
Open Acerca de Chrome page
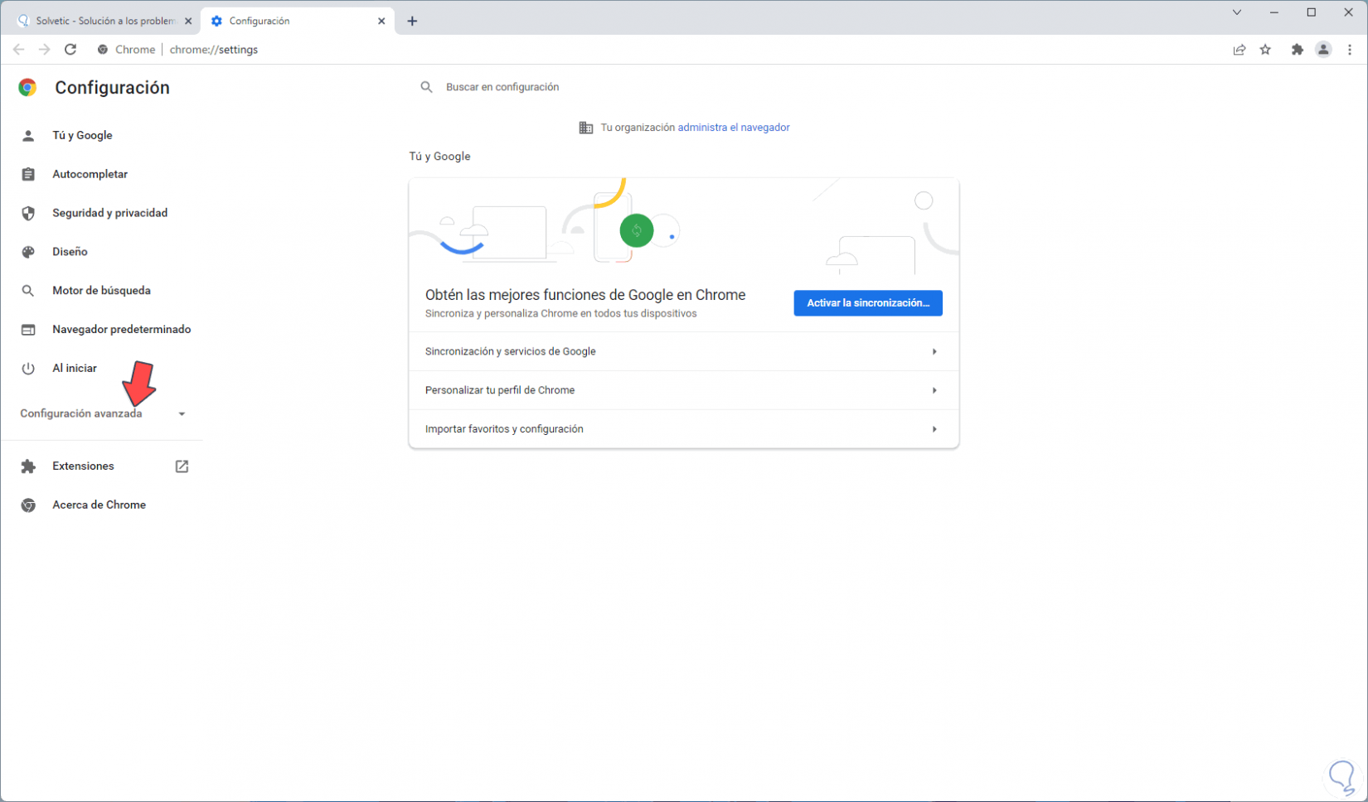(x=99, y=505)
